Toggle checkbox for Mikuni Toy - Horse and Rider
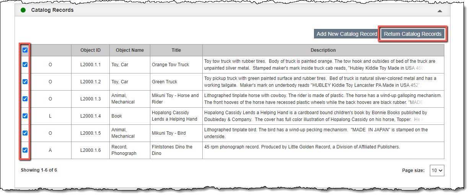This screenshot has height=196, width=470. coord(25,99)
